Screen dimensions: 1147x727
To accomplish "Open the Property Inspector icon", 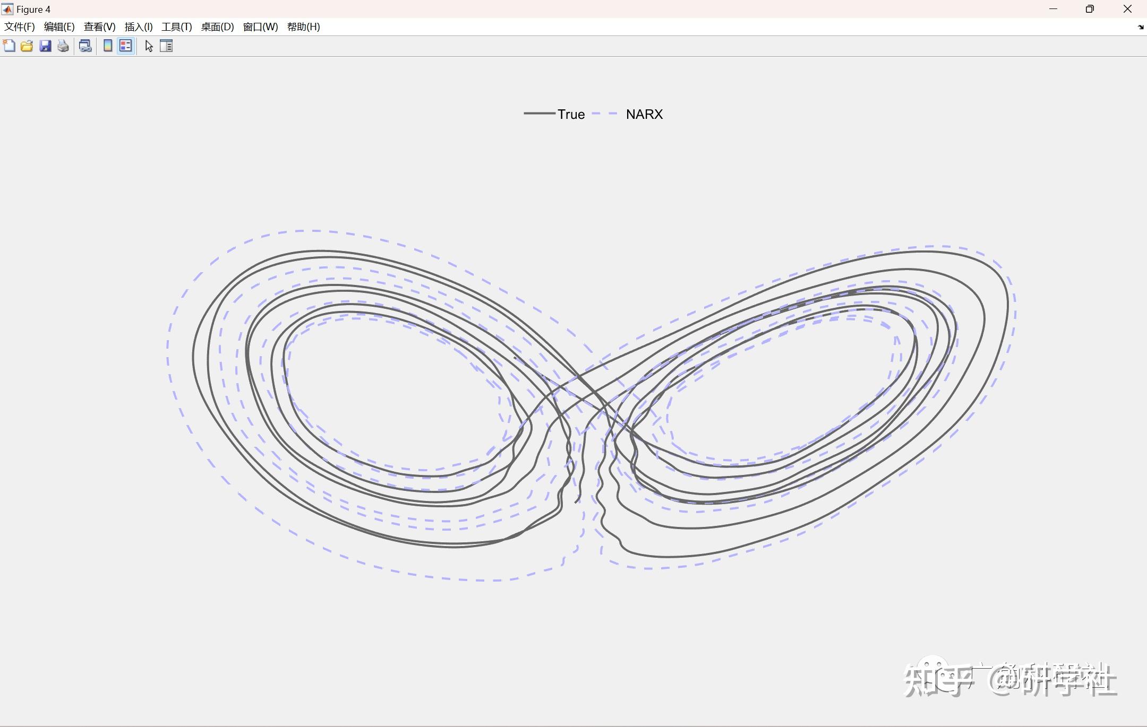I will pyautogui.click(x=166, y=46).
